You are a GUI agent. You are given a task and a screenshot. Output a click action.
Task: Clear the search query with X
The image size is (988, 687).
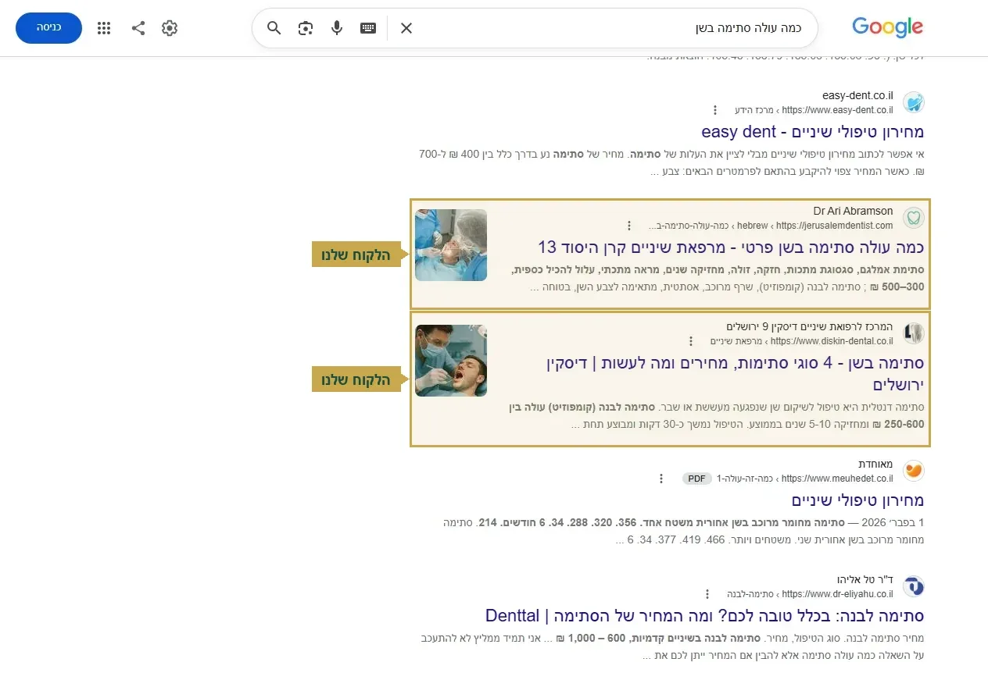(x=406, y=28)
